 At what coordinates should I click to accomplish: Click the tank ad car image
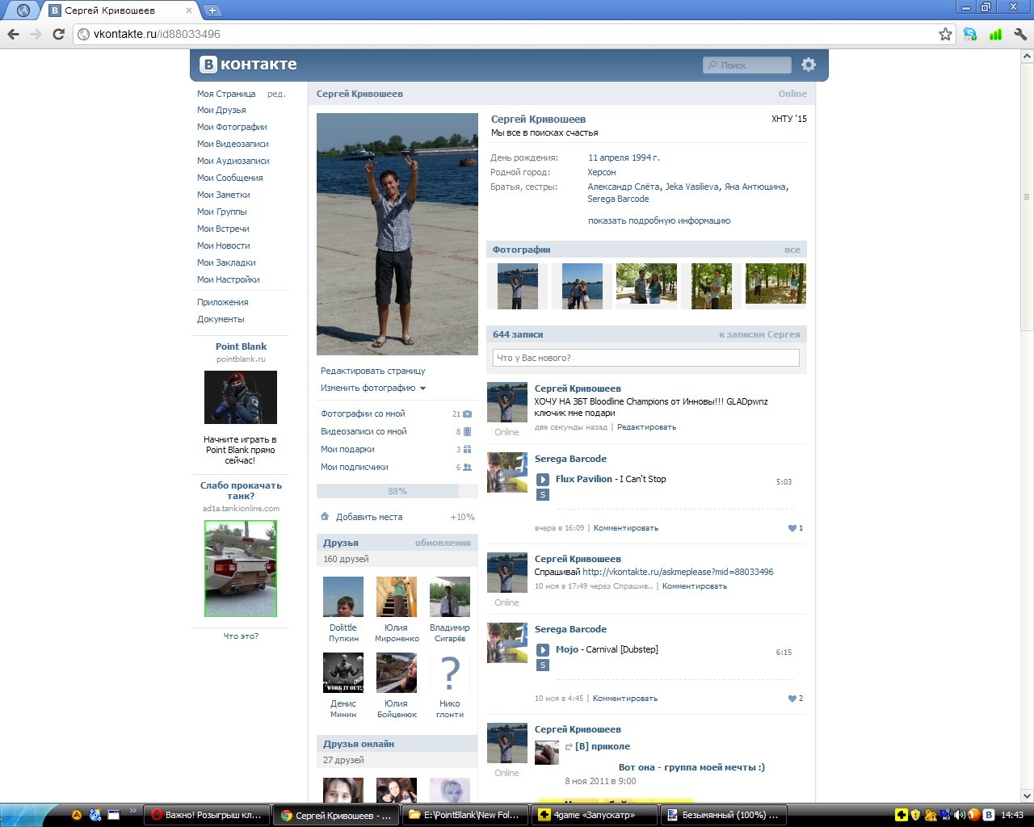(x=241, y=569)
